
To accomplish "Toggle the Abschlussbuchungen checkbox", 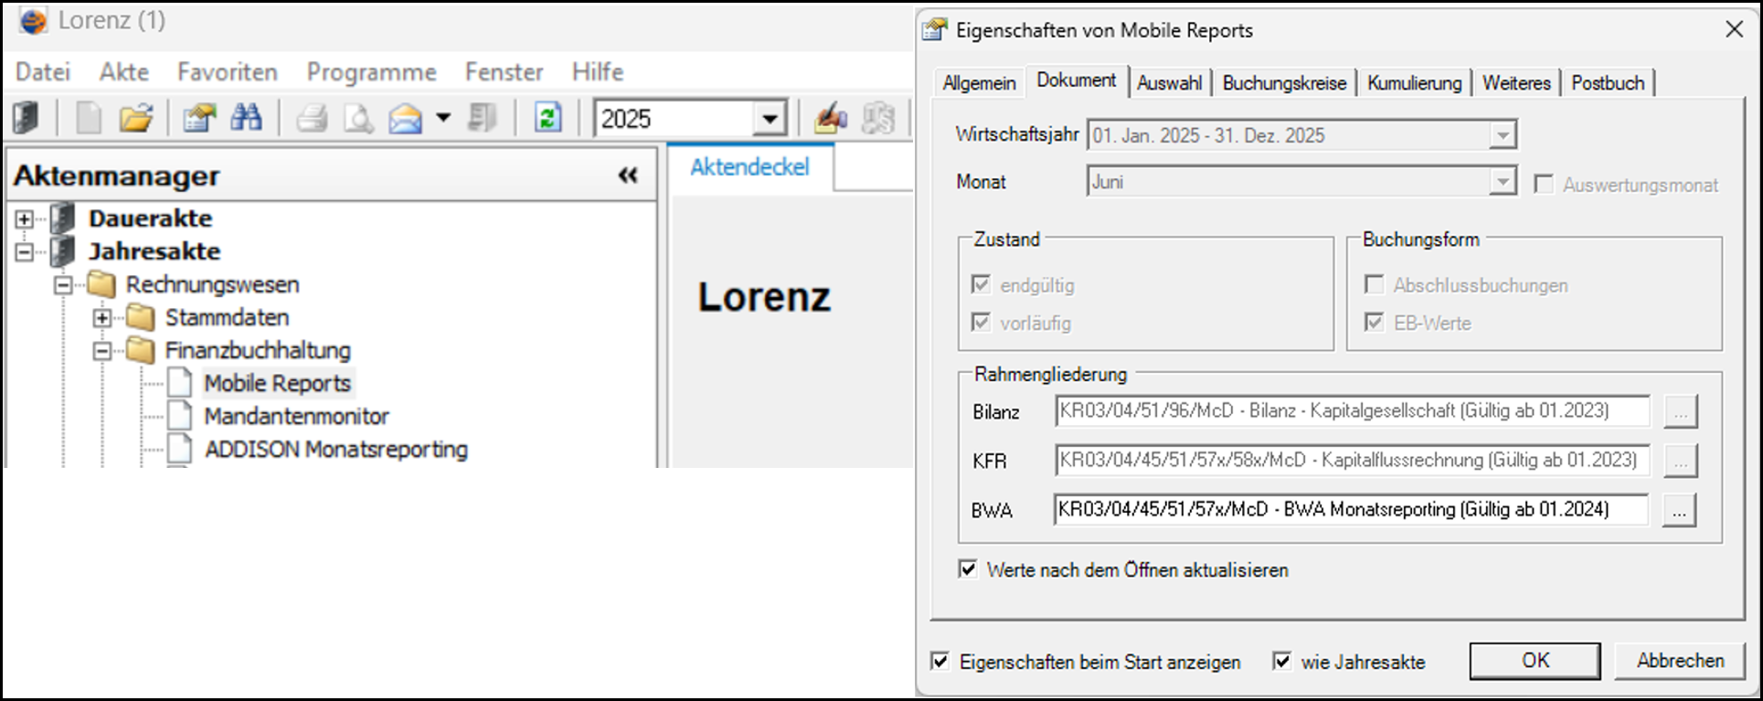I will (1374, 284).
